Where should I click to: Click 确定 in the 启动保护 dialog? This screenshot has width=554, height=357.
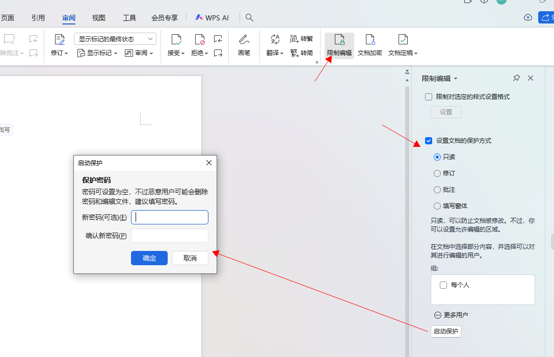[149, 258]
